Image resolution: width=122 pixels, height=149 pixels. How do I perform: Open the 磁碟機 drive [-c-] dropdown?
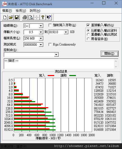[x=41, y=26]
